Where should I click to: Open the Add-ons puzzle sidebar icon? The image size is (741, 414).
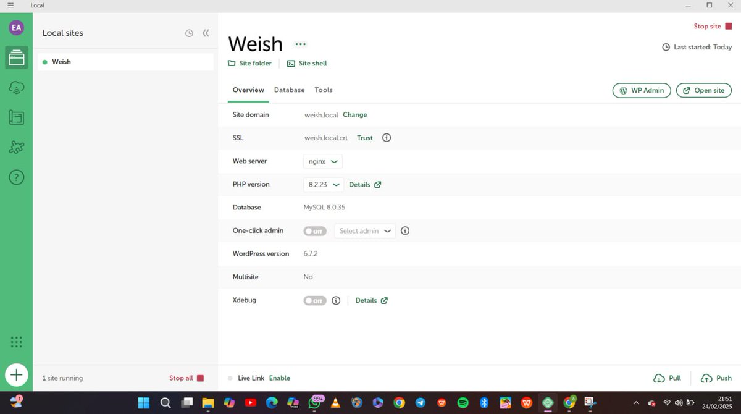click(17, 147)
